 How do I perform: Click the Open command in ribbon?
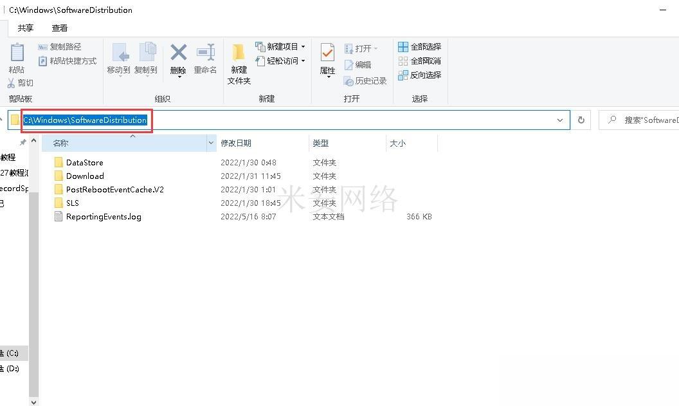(361, 48)
